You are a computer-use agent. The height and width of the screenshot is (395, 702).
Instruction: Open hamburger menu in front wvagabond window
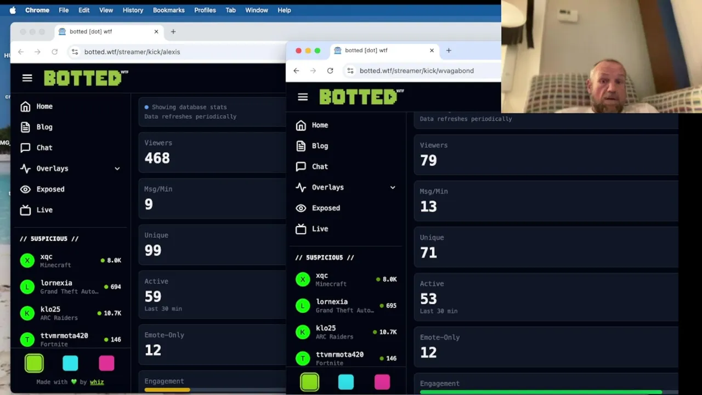point(303,97)
